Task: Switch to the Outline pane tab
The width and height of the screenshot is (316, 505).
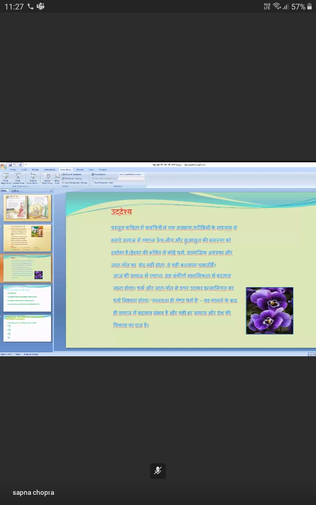Action: tap(15, 191)
